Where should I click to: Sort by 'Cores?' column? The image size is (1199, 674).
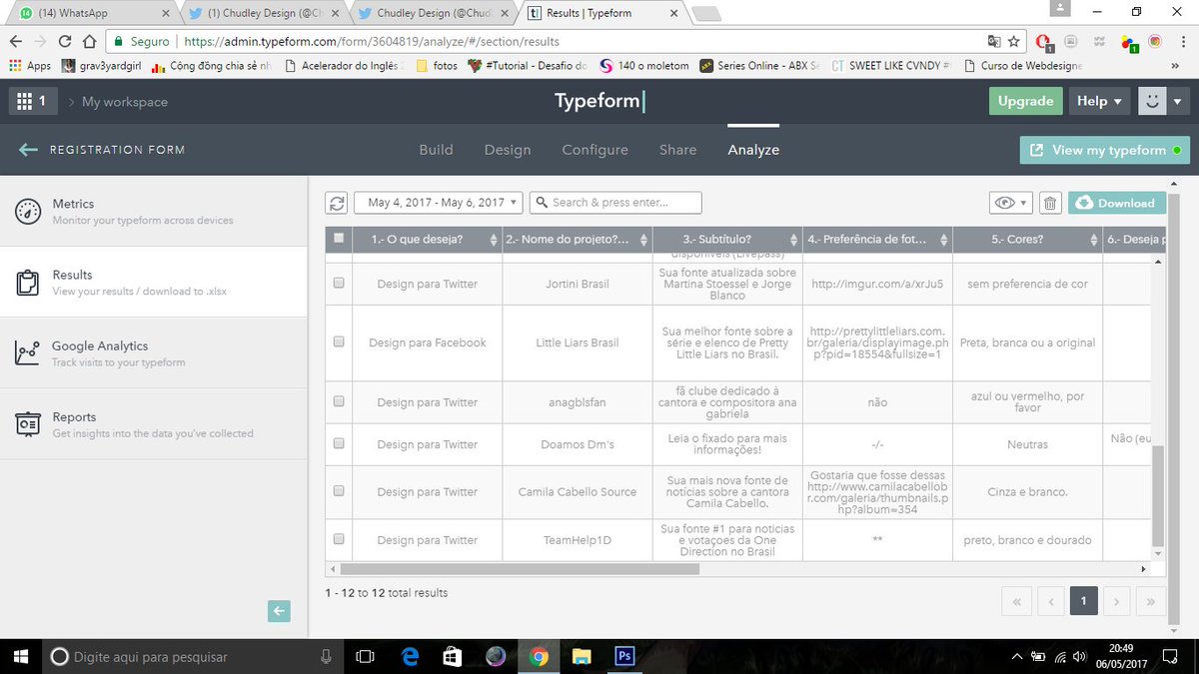[x=1094, y=240]
